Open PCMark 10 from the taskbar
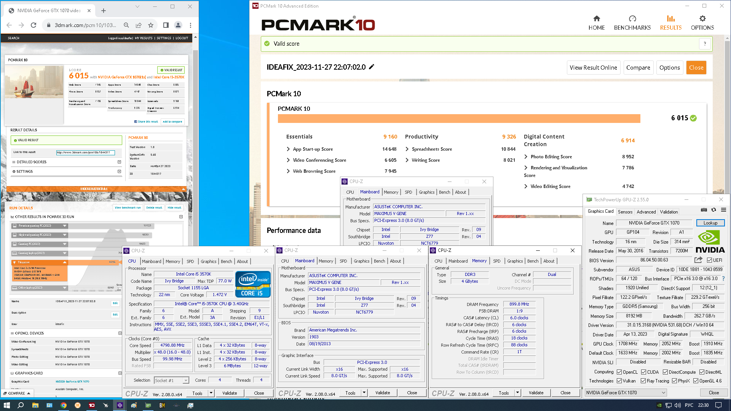Viewport: 731px width, 411px height. 92,405
